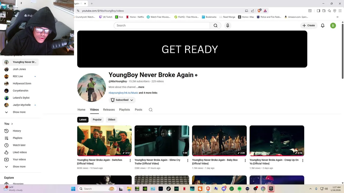Screen dimensions: 344x193
Task: Open Brave Rewards triangle icon
Action: pos(265,11)
